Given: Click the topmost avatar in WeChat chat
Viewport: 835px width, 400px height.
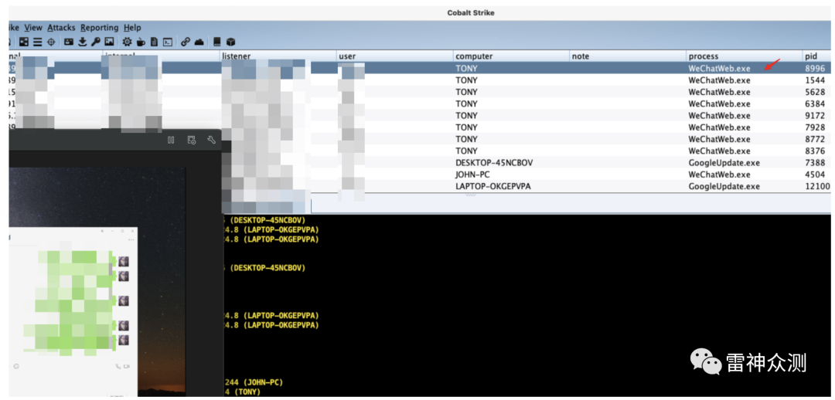Looking at the screenshot, I should point(124,261).
